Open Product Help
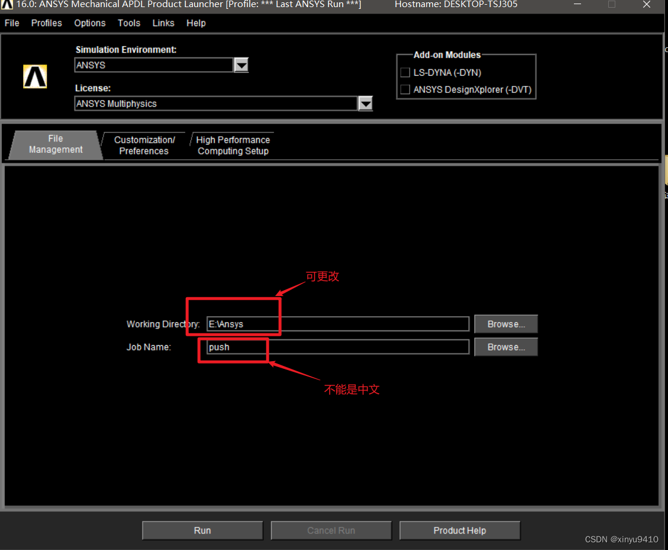 click(x=460, y=530)
